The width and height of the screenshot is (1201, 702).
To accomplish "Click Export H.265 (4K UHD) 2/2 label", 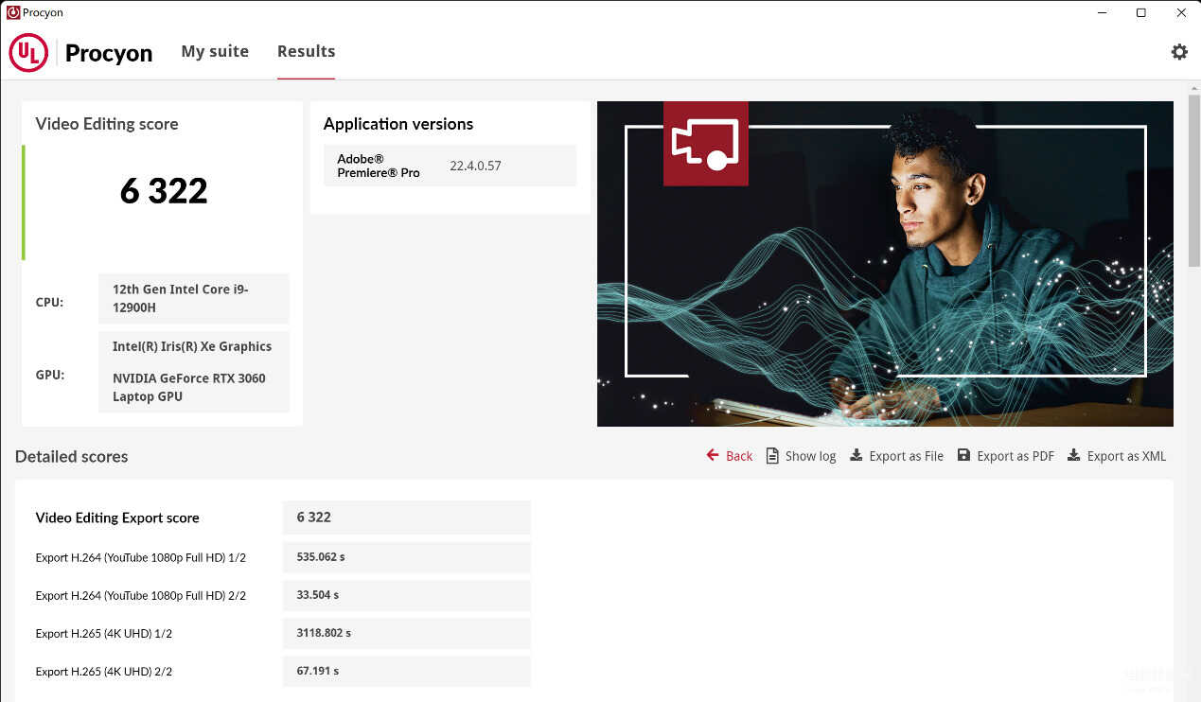I will pyautogui.click(x=104, y=672).
